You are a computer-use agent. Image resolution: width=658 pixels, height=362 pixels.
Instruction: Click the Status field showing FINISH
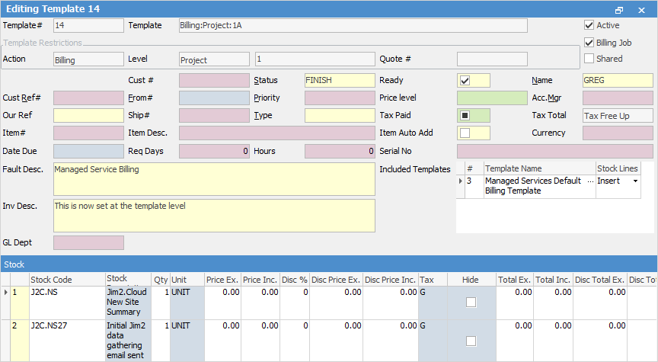click(339, 80)
